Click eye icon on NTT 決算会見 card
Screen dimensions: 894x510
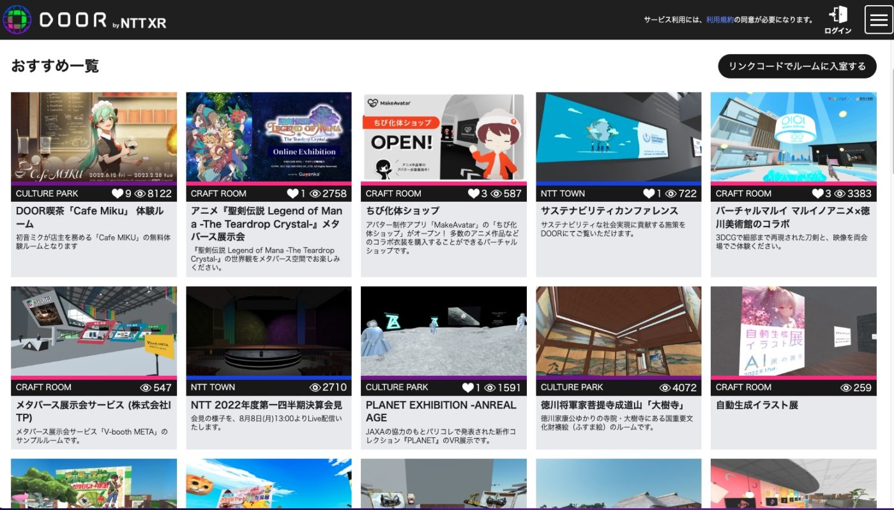point(315,387)
